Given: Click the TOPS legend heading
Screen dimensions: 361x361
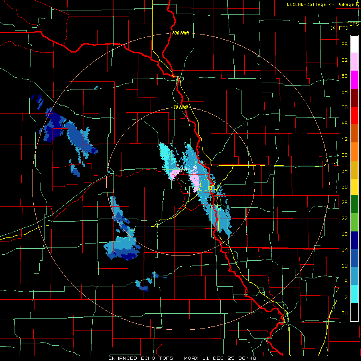Looking at the screenshot, I should pos(353,24).
